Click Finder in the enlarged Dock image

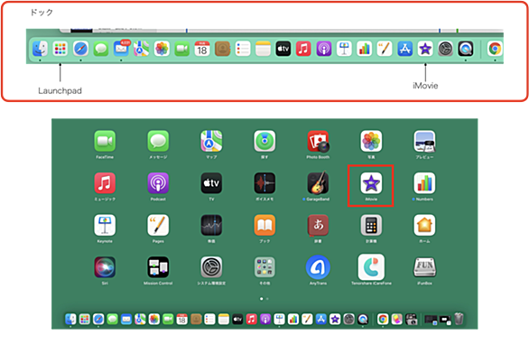click(40, 49)
